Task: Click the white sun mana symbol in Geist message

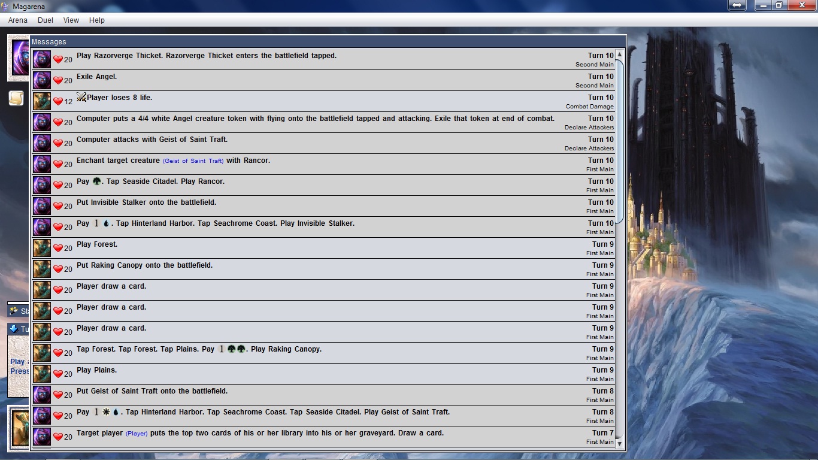Action: pos(106,412)
